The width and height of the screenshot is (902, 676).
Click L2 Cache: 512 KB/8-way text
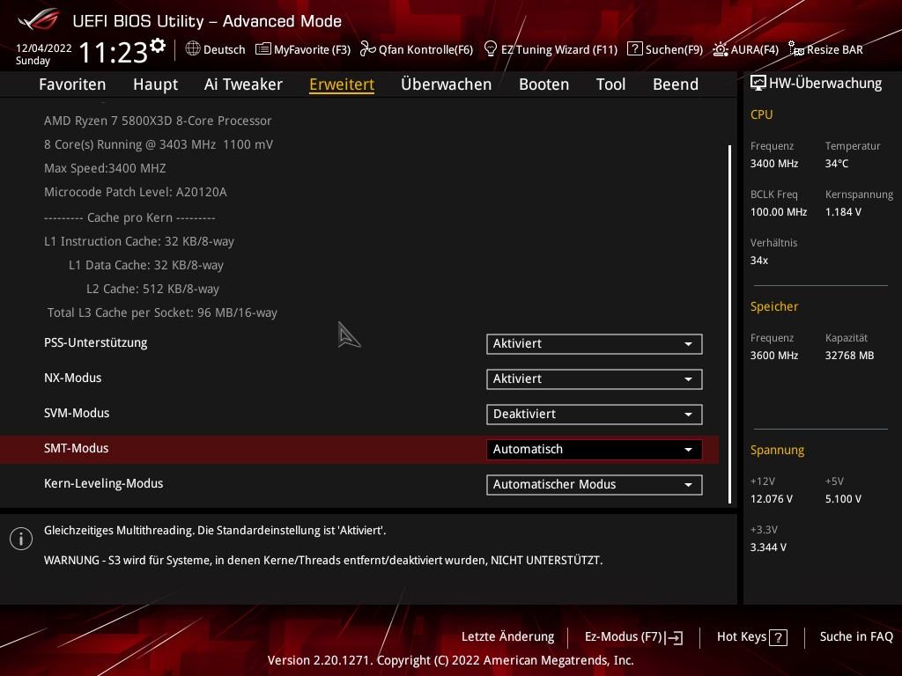click(x=152, y=289)
